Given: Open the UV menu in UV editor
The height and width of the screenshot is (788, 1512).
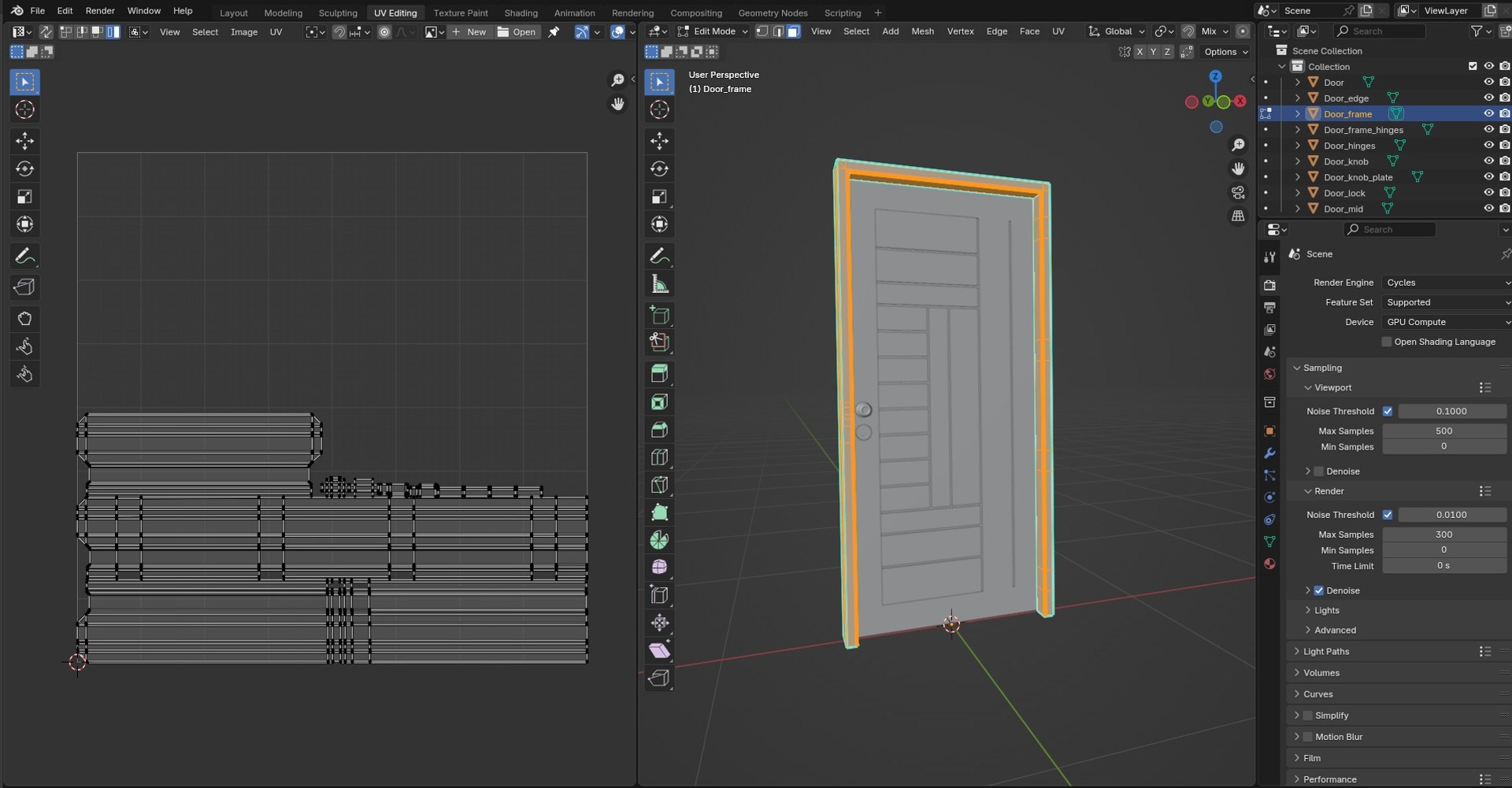Looking at the screenshot, I should tap(276, 32).
